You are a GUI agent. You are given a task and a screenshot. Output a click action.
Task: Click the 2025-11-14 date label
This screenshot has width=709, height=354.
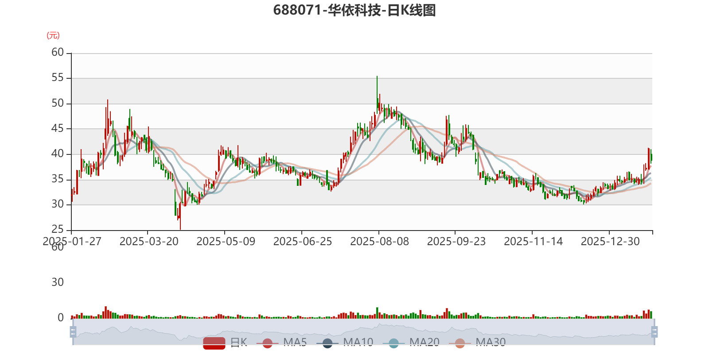(534, 242)
